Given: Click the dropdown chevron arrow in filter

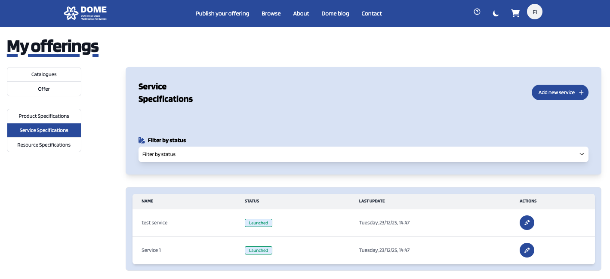Looking at the screenshot, I should (x=581, y=154).
